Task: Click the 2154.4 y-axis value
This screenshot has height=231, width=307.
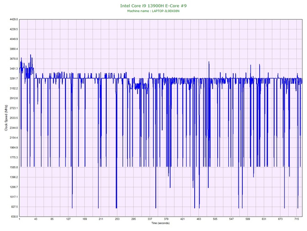Action: (14, 138)
